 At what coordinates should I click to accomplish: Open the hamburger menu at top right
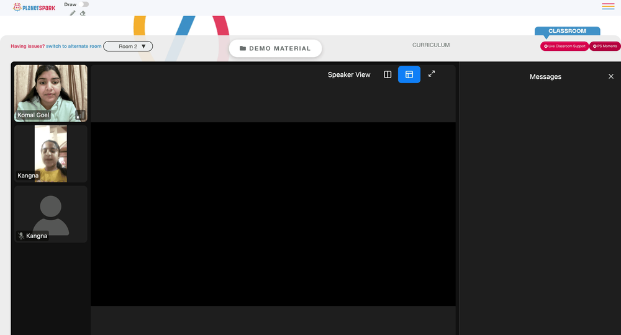[x=608, y=6]
